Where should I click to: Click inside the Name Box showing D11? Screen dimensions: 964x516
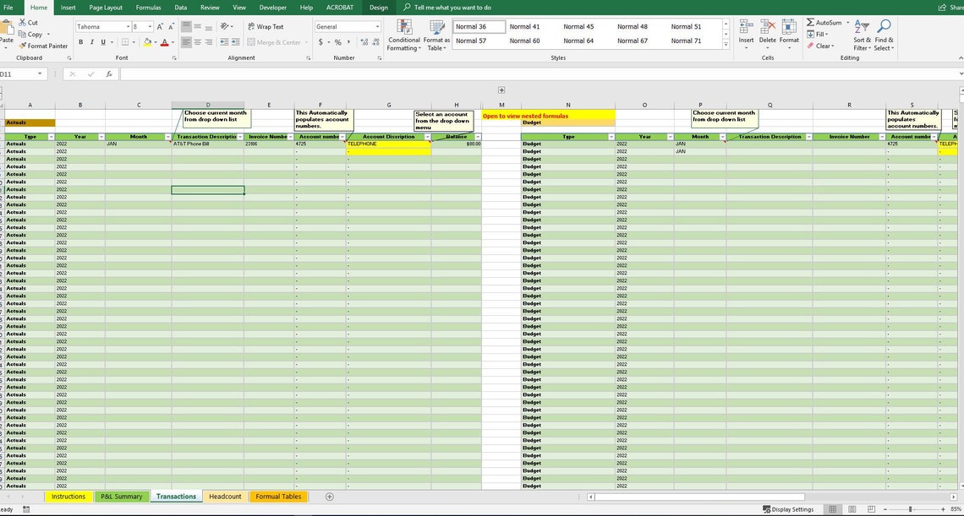(x=17, y=73)
